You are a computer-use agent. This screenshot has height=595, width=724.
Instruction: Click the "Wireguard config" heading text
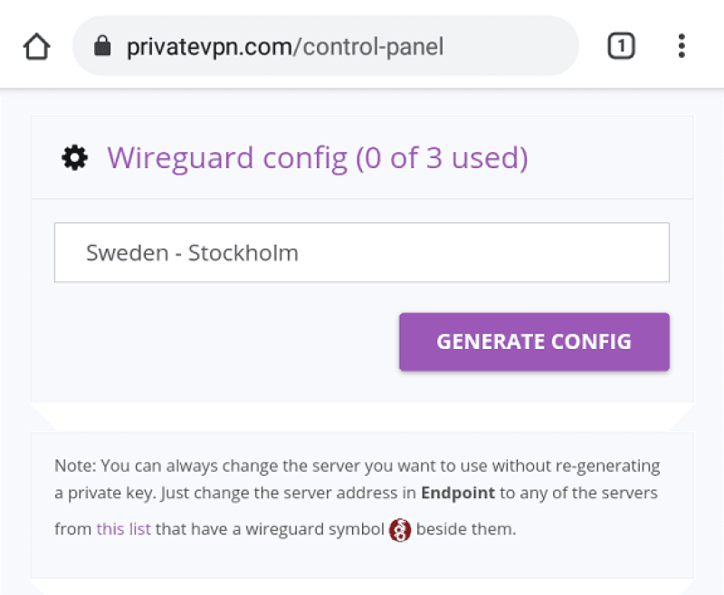tap(227, 158)
